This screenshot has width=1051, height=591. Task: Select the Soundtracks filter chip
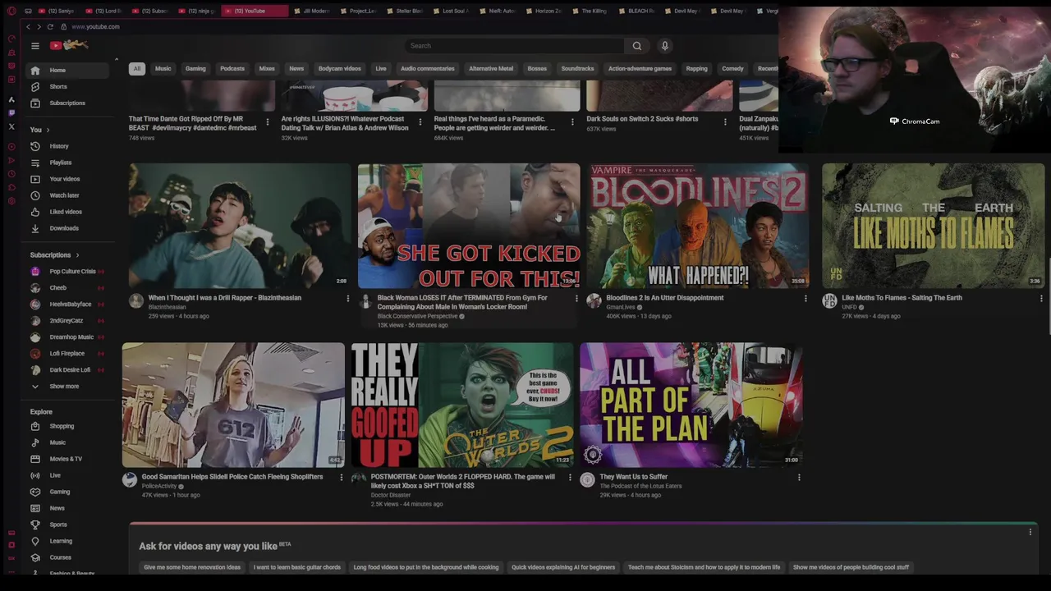click(577, 69)
